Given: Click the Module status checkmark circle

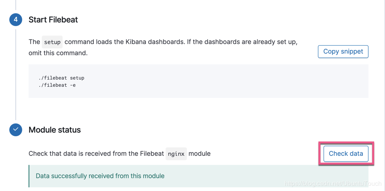Looking at the screenshot, I should pos(16,129).
